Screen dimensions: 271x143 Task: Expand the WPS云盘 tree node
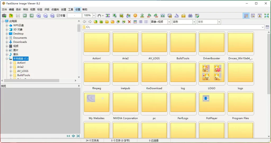[7, 25]
